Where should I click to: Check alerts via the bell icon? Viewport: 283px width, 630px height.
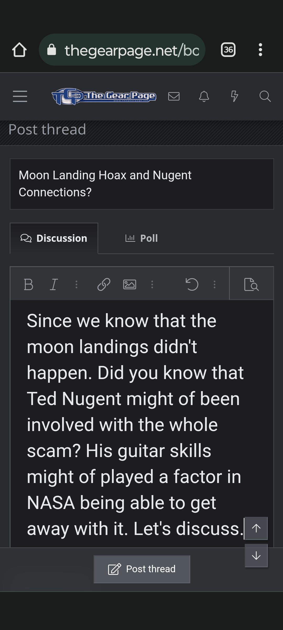tap(204, 96)
